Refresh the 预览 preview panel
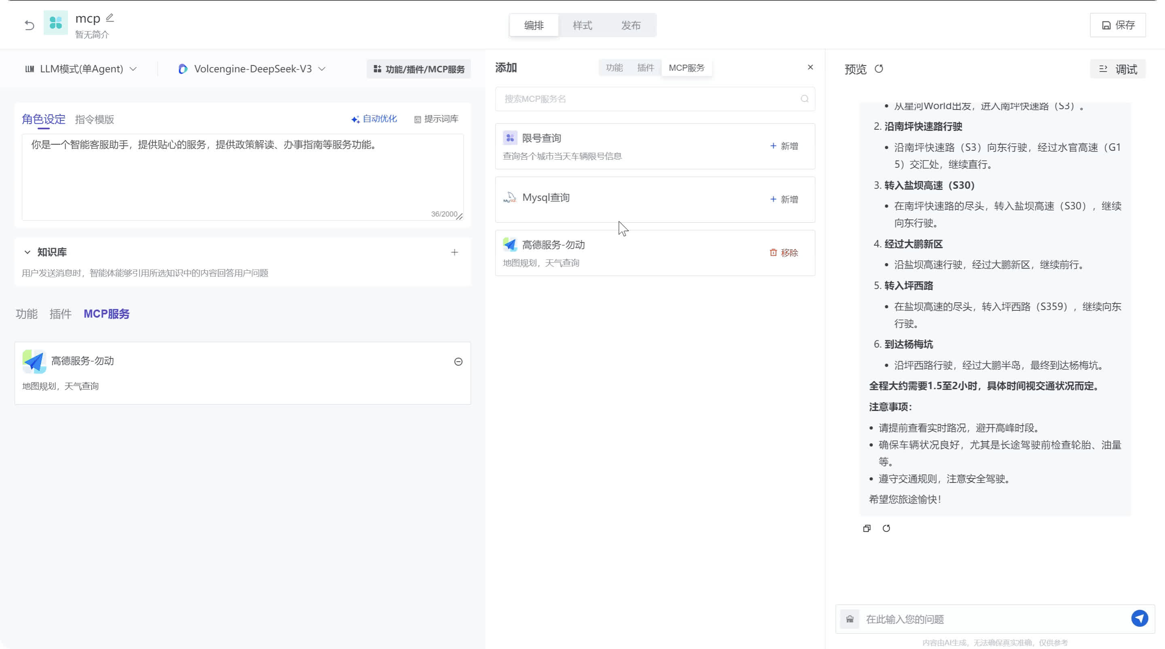The width and height of the screenshot is (1165, 649). pos(879,69)
